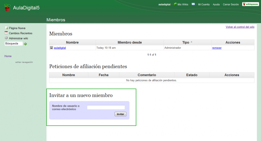Create a new page with Página Nueva
Viewport: 261px width, 141px height.
click(x=17, y=28)
